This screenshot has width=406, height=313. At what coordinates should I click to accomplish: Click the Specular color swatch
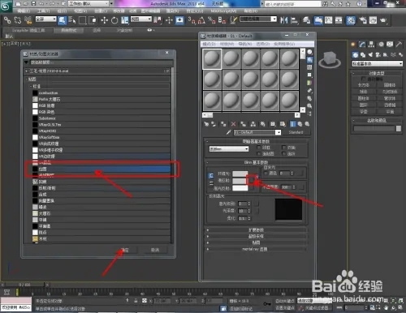(x=240, y=188)
